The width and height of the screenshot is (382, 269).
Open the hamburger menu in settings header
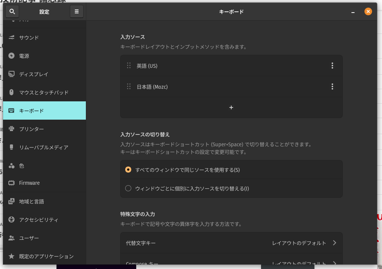pos(76,12)
